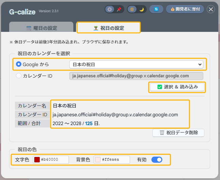Close the G-calize dialog
Image resolution: width=220 pixels, height=180 pixels.
211,9
